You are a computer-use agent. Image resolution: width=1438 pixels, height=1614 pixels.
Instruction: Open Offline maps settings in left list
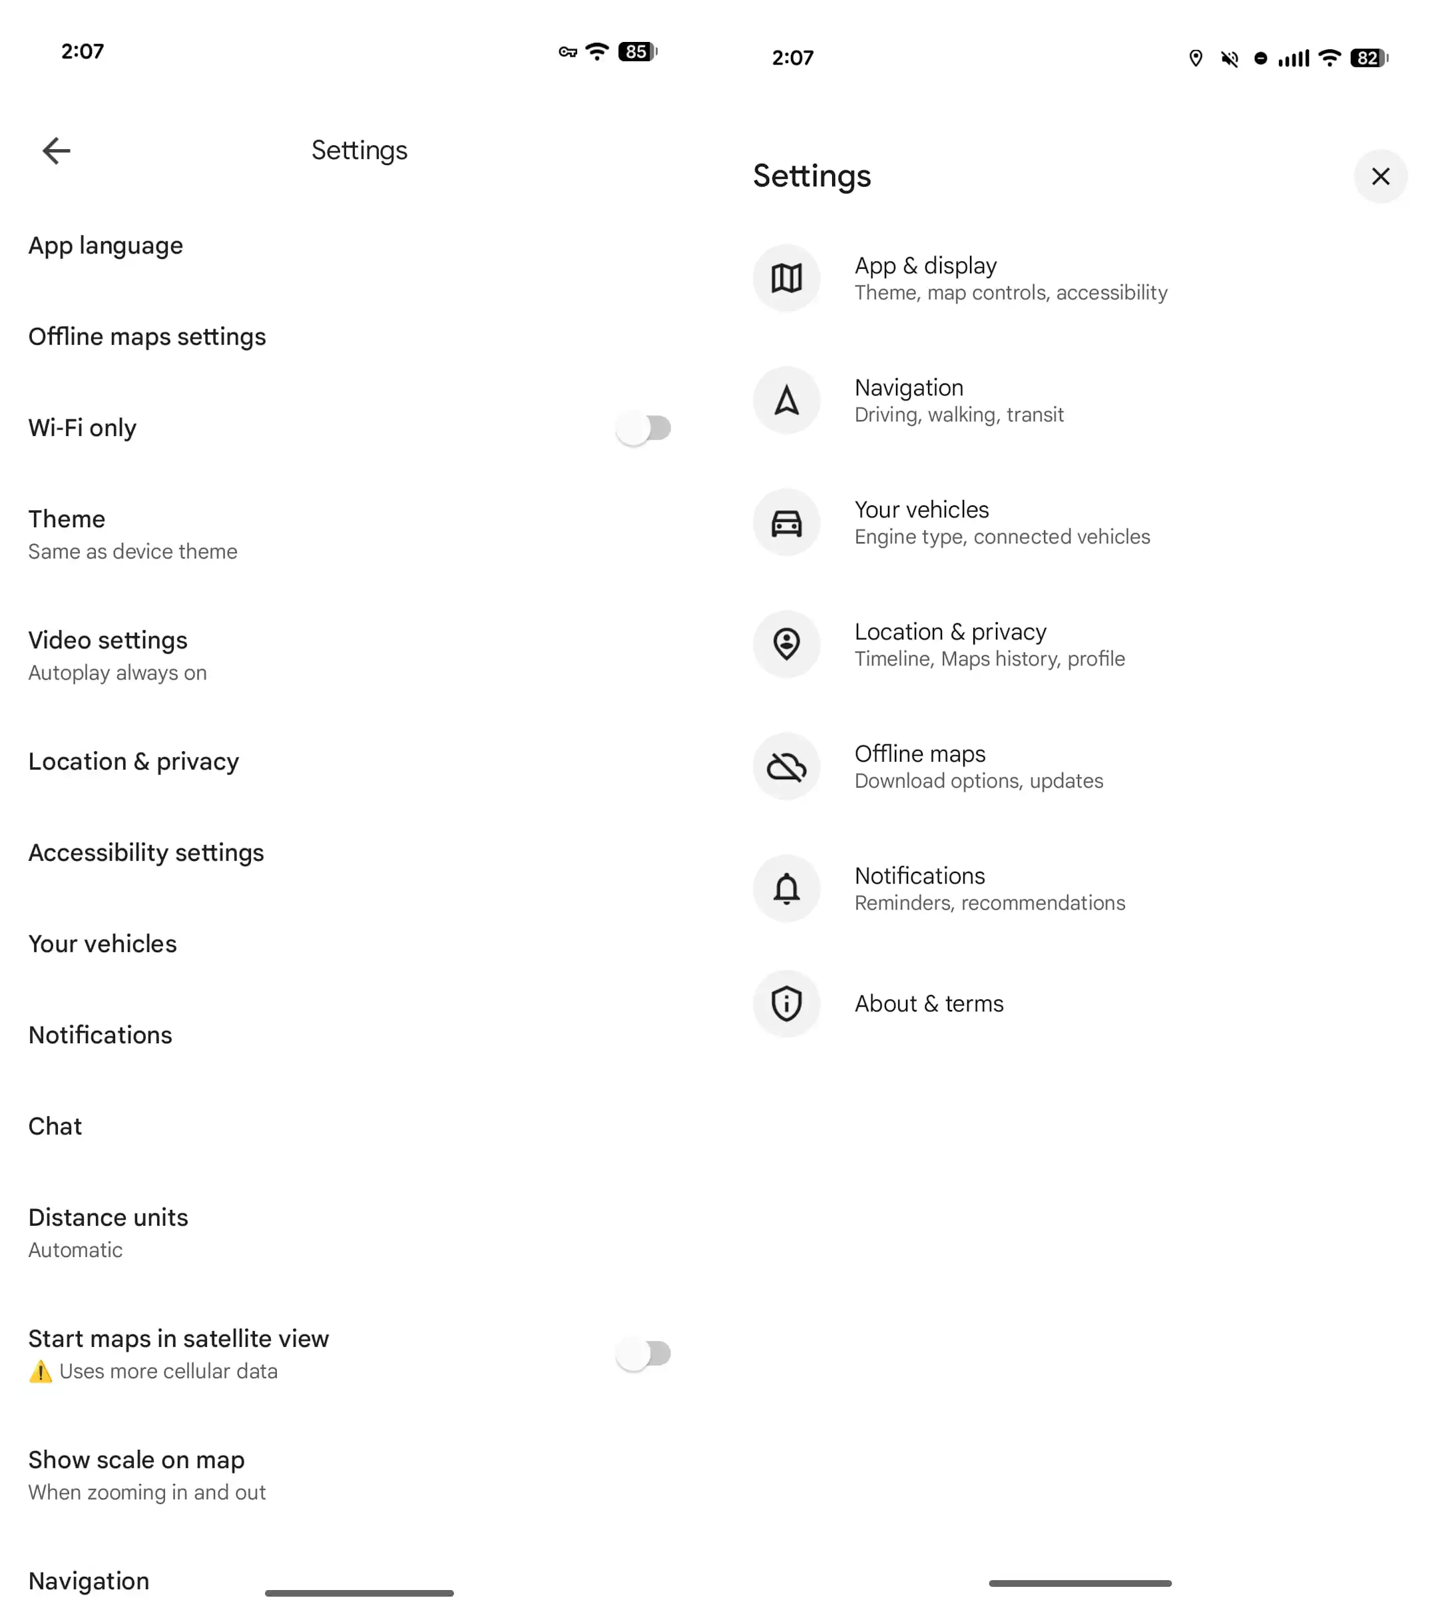coord(147,336)
